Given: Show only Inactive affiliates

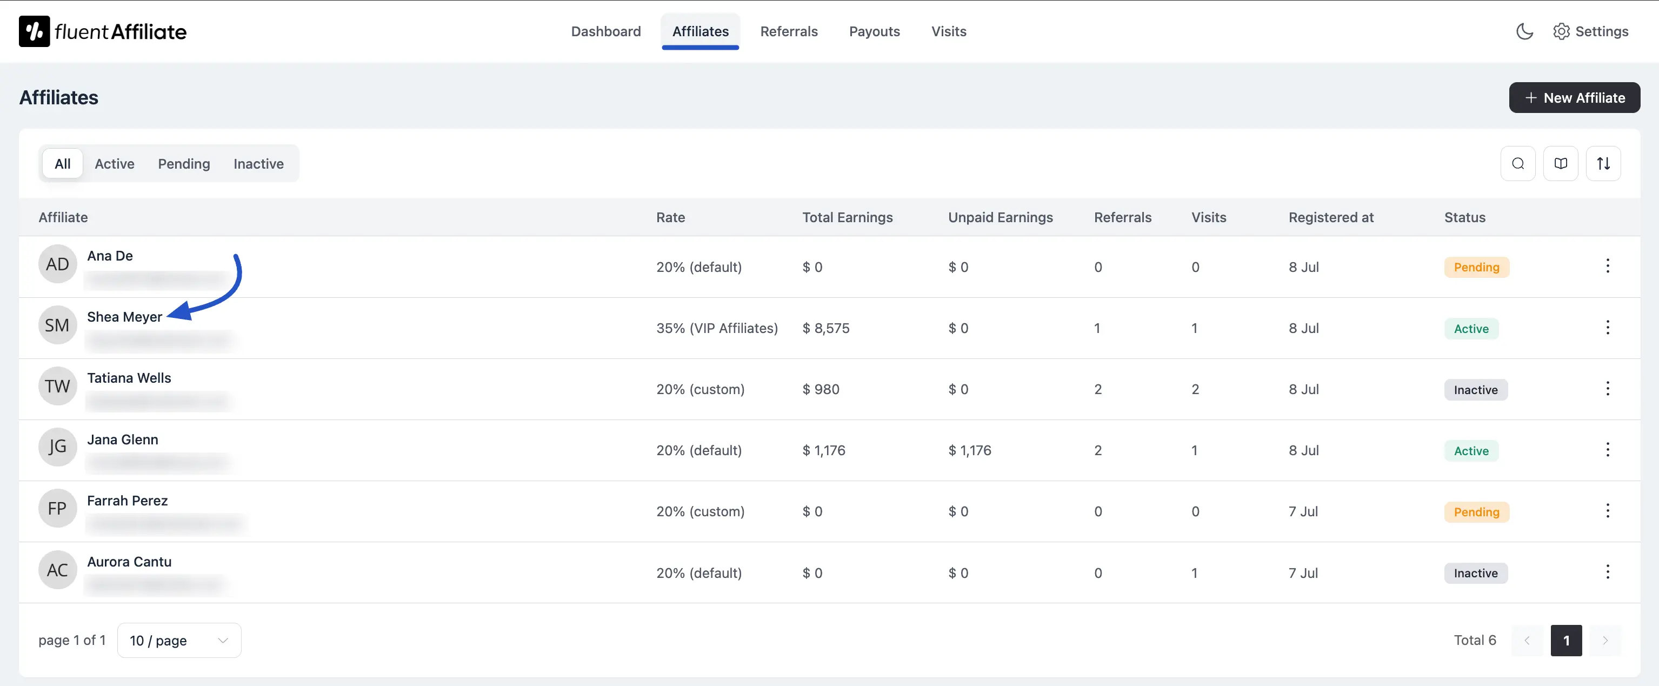Looking at the screenshot, I should (x=258, y=164).
